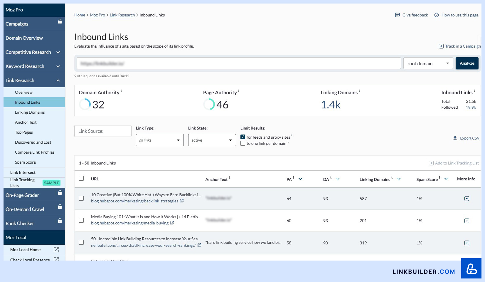This screenshot has height=282, width=485.
Task: Collapse the Link Research menu section
Action: tap(58, 80)
